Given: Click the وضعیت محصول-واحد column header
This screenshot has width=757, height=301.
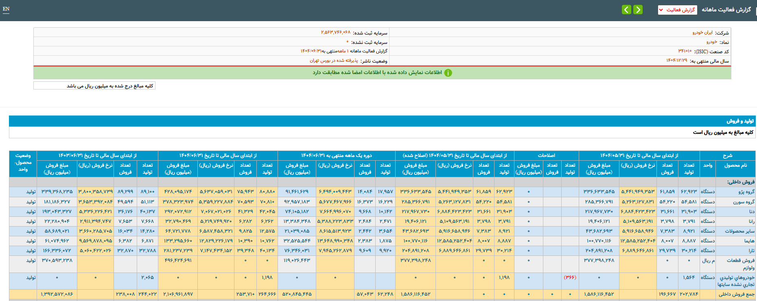Looking at the screenshot, I should coord(23,162).
